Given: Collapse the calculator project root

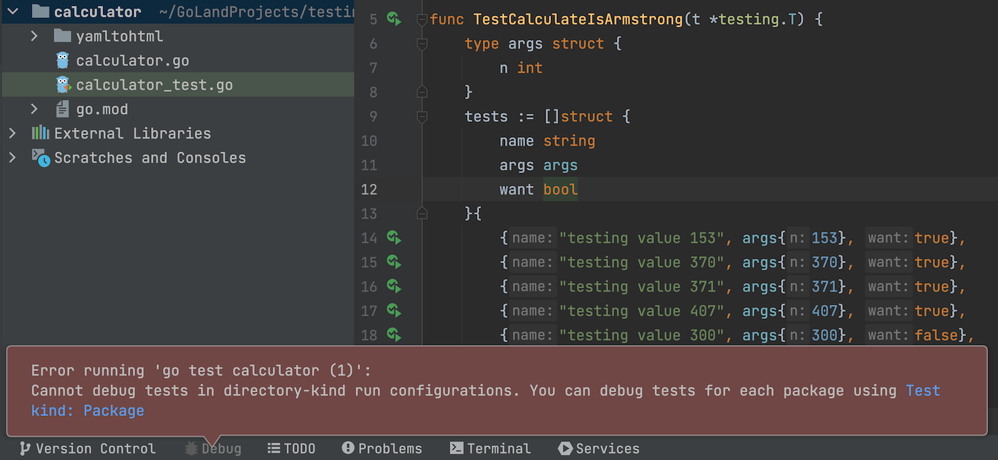Looking at the screenshot, I should [x=12, y=11].
